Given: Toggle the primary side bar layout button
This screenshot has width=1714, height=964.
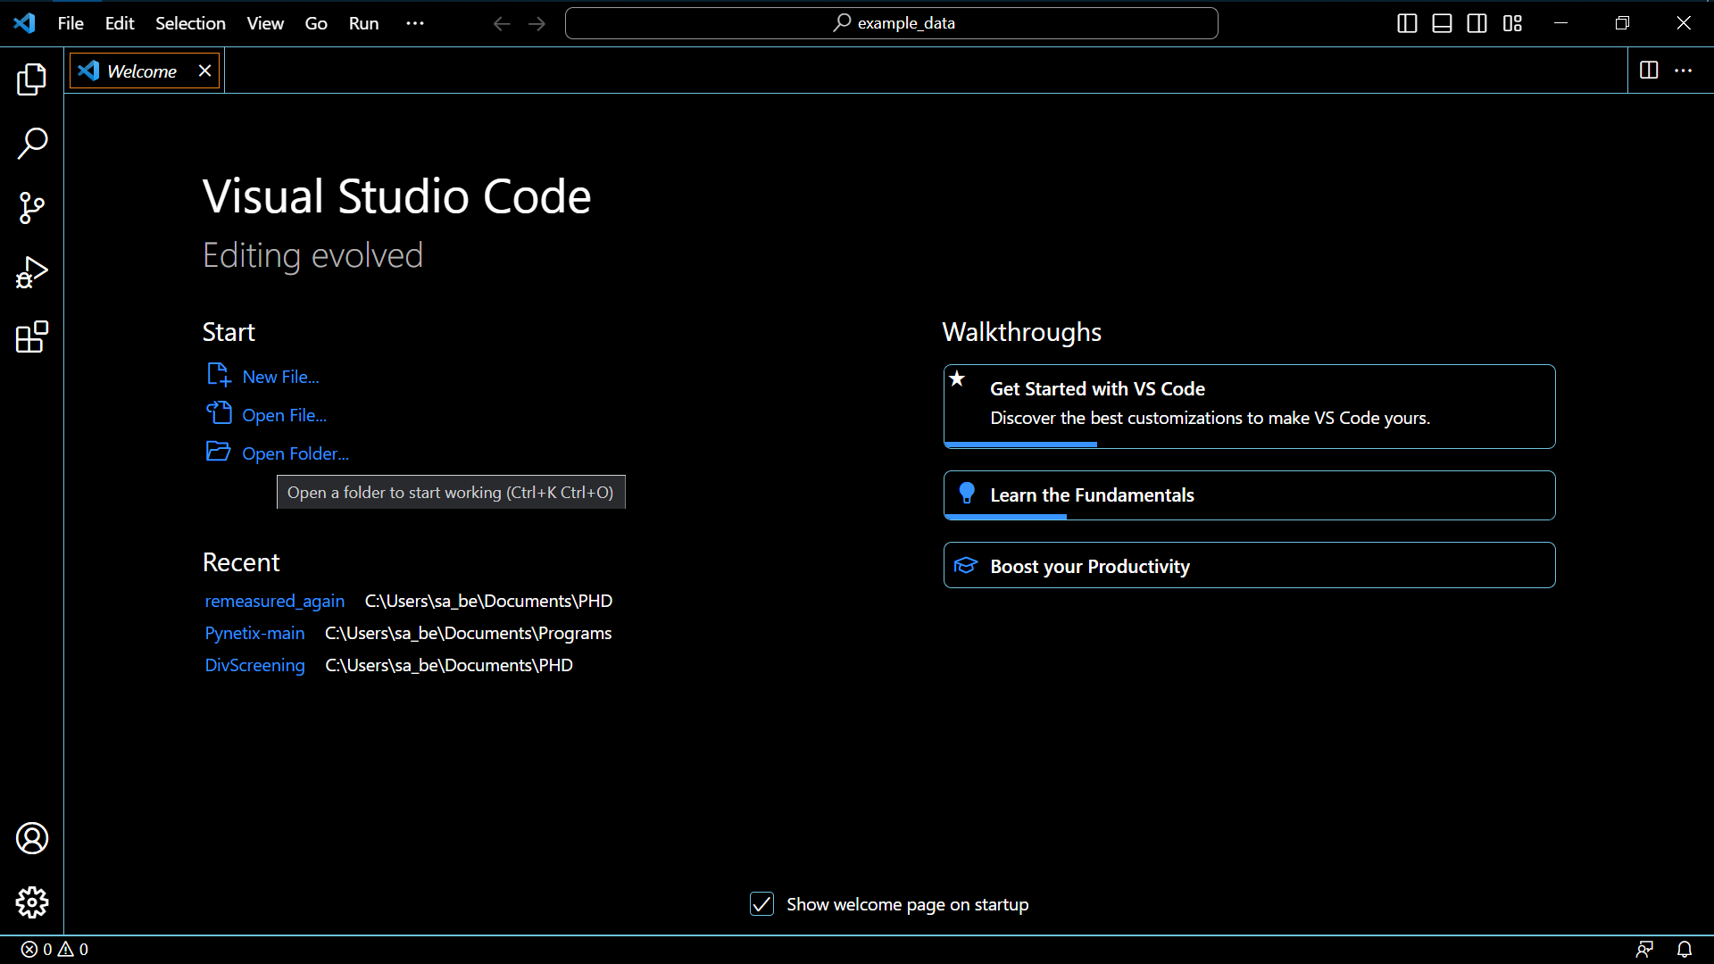Looking at the screenshot, I should click(x=1407, y=23).
